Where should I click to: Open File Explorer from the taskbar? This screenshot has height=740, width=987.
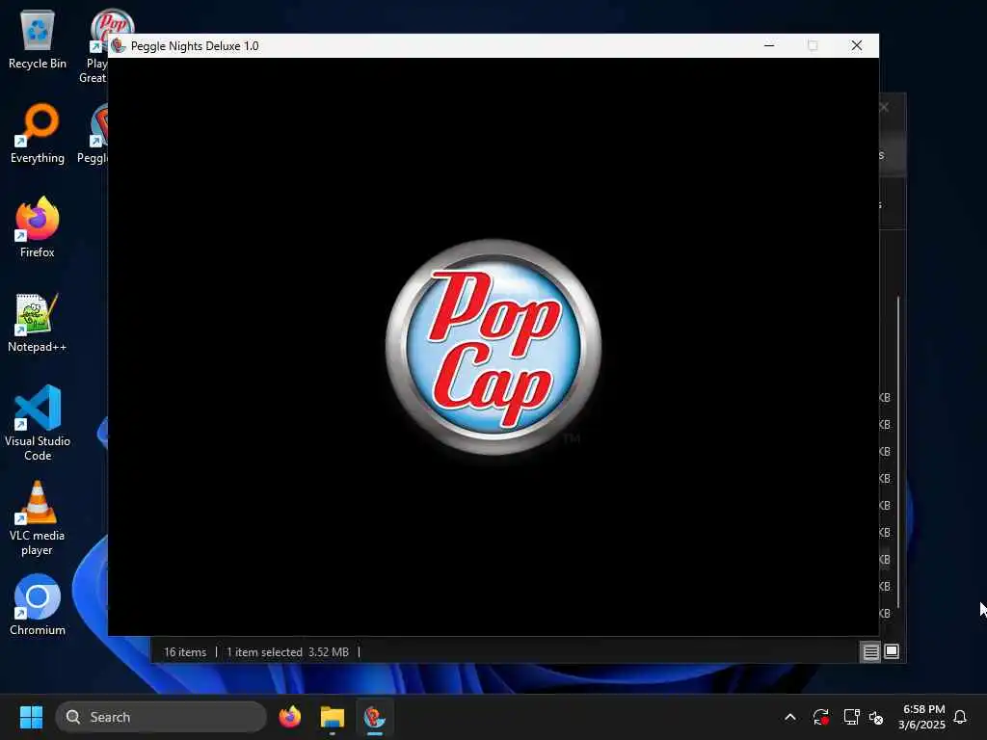[333, 717]
